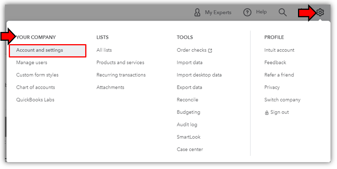Click the Search magnifier icon

pos(283,13)
